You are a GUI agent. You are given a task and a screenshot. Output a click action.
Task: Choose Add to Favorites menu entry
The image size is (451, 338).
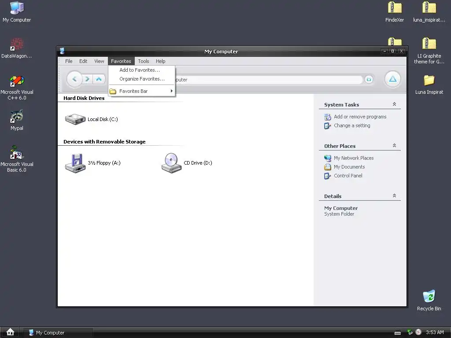pos(142,70)
